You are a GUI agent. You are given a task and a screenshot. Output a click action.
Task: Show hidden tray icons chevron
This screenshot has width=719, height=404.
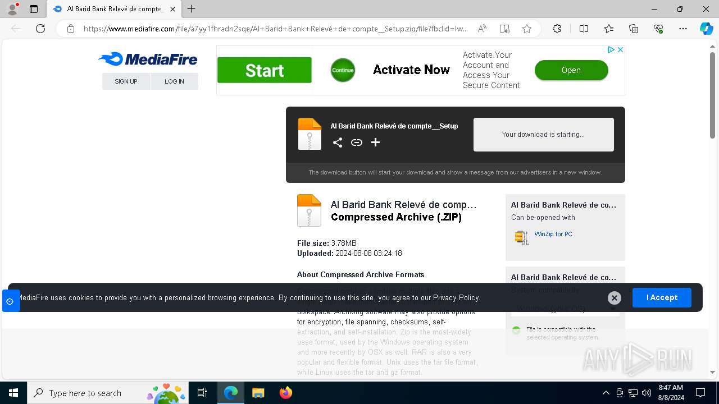pos(606,393)
